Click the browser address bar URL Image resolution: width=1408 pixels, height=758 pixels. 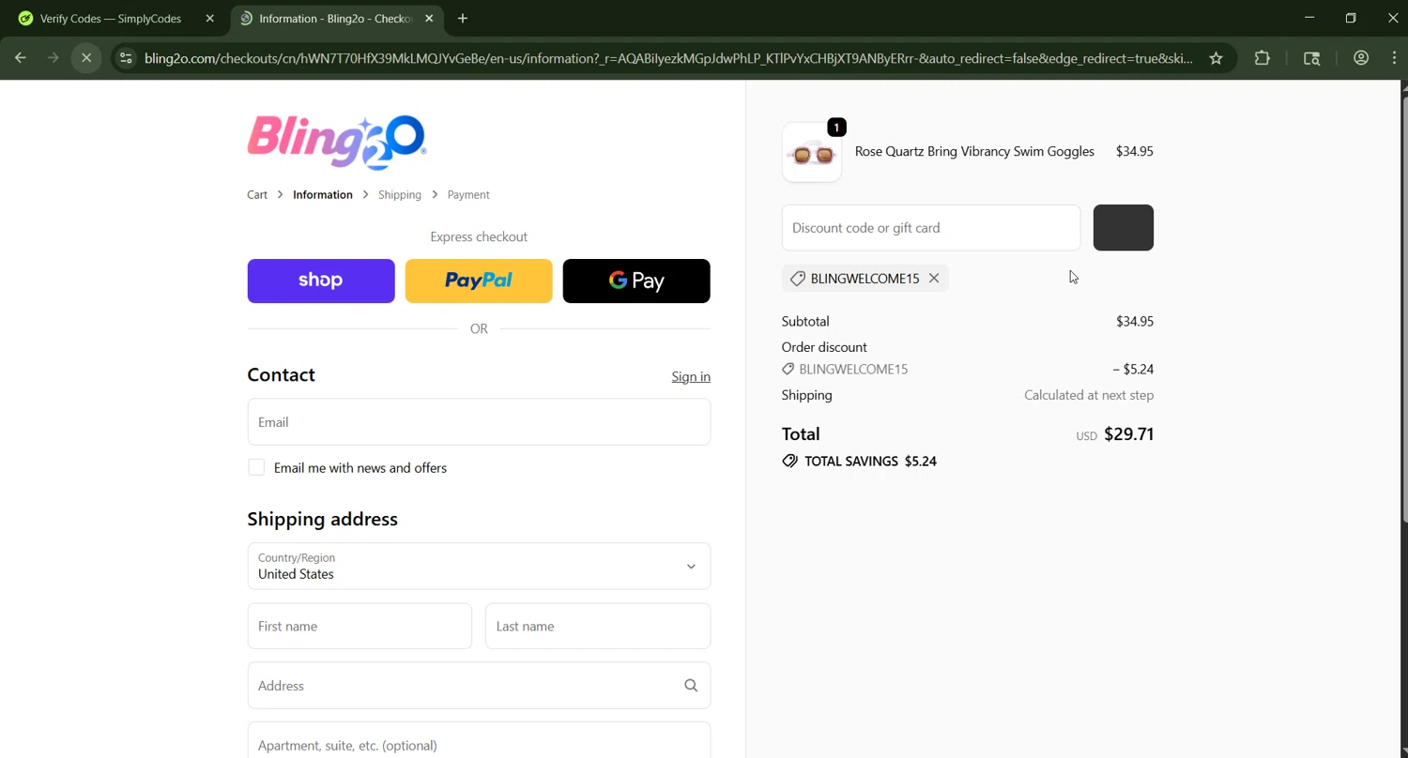pos(668,58)
